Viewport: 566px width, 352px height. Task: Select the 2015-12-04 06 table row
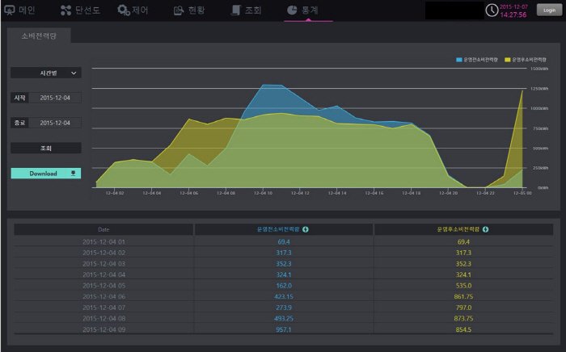click(283, 297)
